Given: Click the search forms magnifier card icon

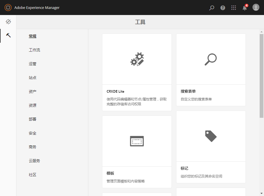Looking at the screenshot, I should point(211,59).
